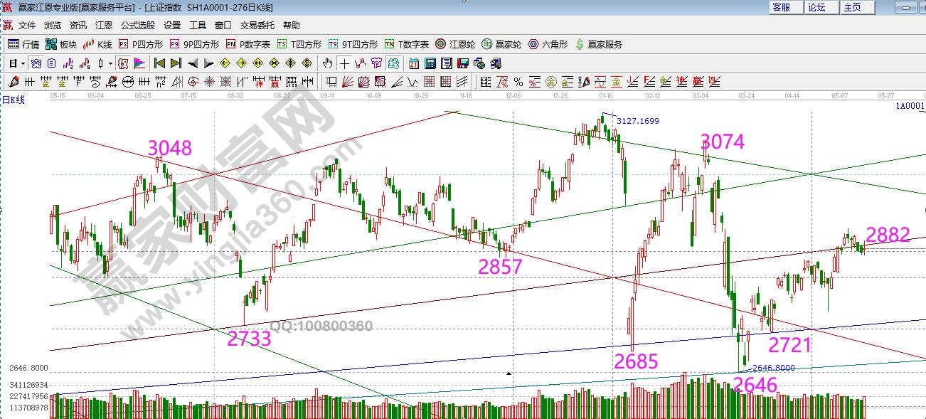926x419 pixels.
Task: Expand the 日 period dropdown arrow
Action: pyautogui.click(x=23, y=63)
